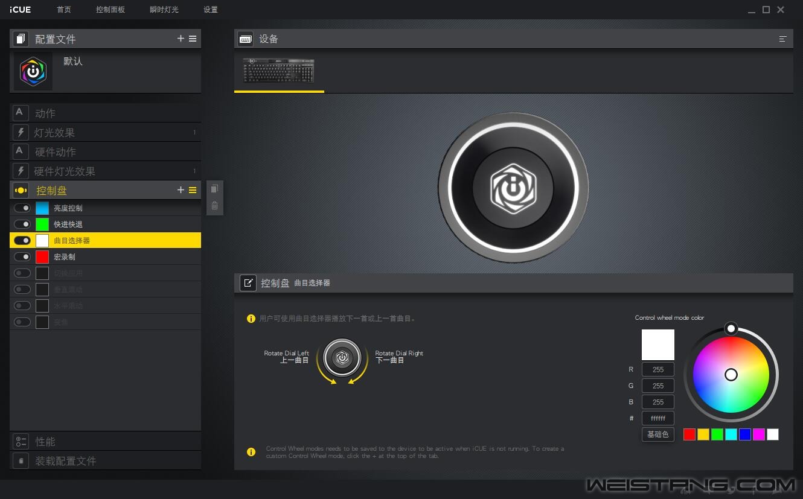
Task: Click the center handle of the color wheel
Action: coord(731,375)
